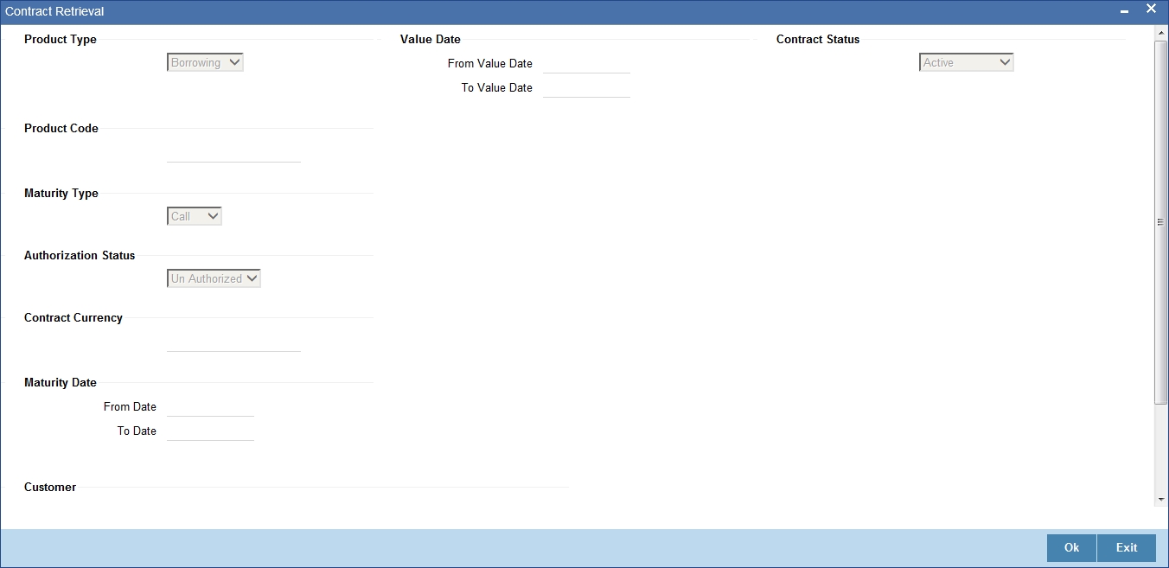Screen dimensions: 1169x568
Task: Click the Product Type heading
Action: coord(61,39)
